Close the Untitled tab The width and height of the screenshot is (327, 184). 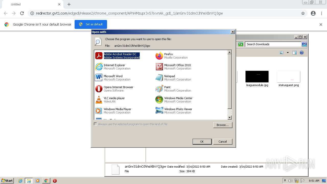tap(59, 4)
